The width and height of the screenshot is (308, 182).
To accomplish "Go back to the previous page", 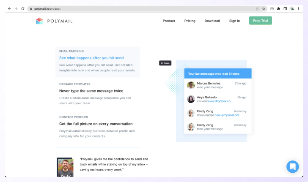I will (9, 8).
